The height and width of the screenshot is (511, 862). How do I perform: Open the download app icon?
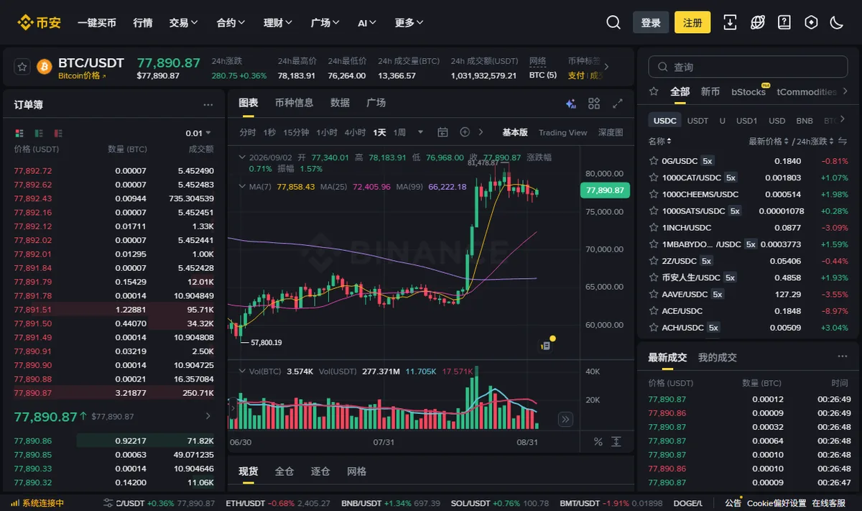coord(730,22)
